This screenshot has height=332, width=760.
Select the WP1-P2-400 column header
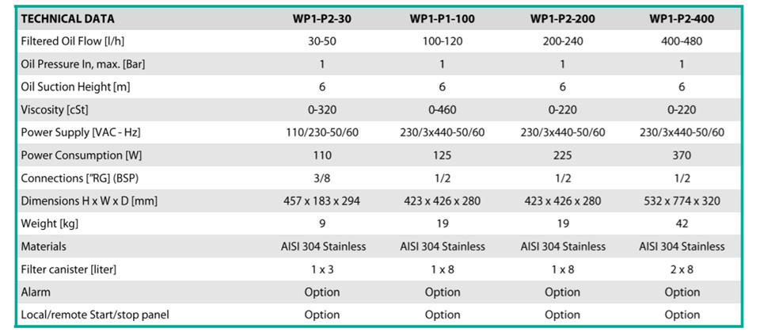[682, 20]
